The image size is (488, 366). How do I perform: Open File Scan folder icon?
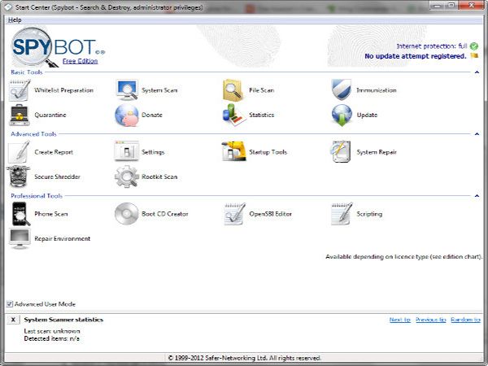[x=233, y=90]
